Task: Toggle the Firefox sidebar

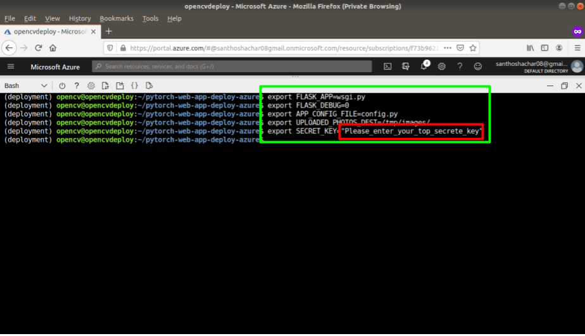Action: coord(544,47)
